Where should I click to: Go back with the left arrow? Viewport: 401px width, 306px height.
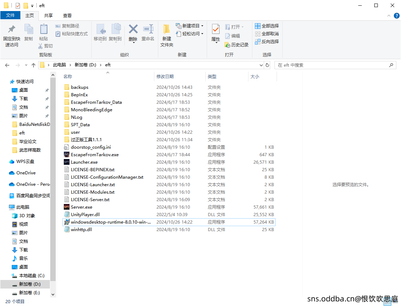[x=7, y=65]
